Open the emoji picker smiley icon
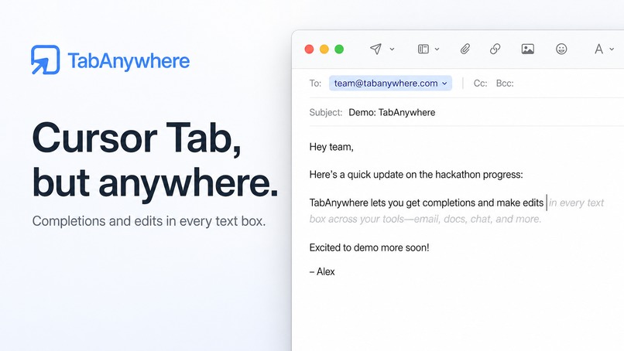This screenshot has height=351, width=624. click(x=561, y=49)
